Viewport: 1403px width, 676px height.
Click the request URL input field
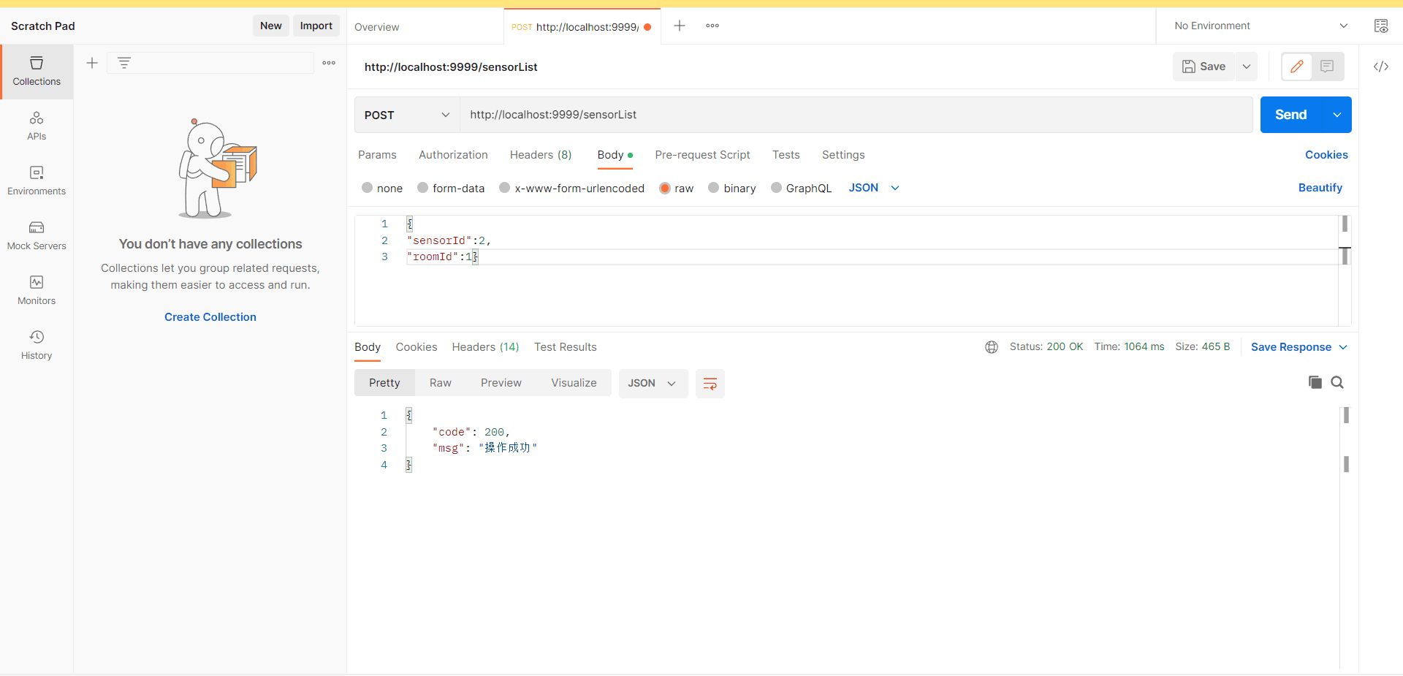tap(855, 115)
